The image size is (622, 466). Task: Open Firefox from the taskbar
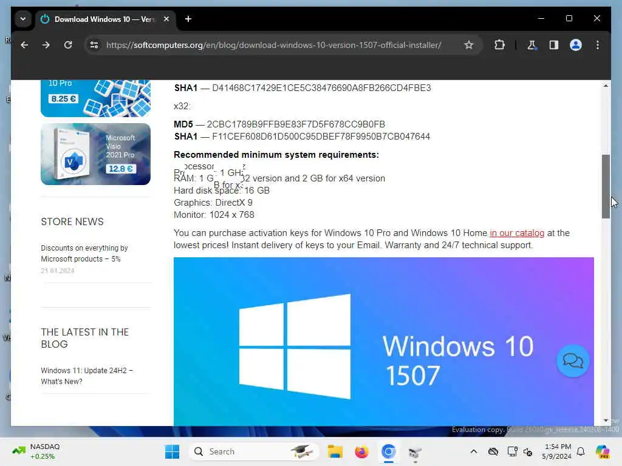click(361, 451)
